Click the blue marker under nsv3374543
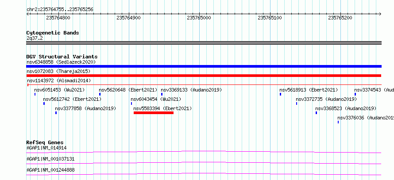Screen dimensions: 394x180 (x=355, y=94)
